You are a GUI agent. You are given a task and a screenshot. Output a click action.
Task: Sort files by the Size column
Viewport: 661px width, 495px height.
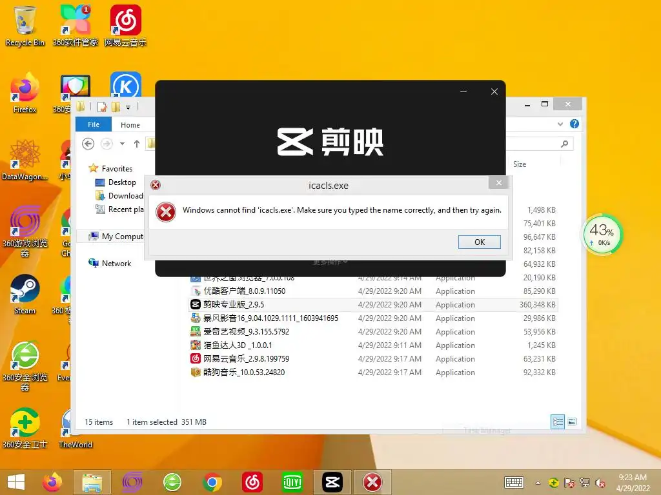coord(520,164)
